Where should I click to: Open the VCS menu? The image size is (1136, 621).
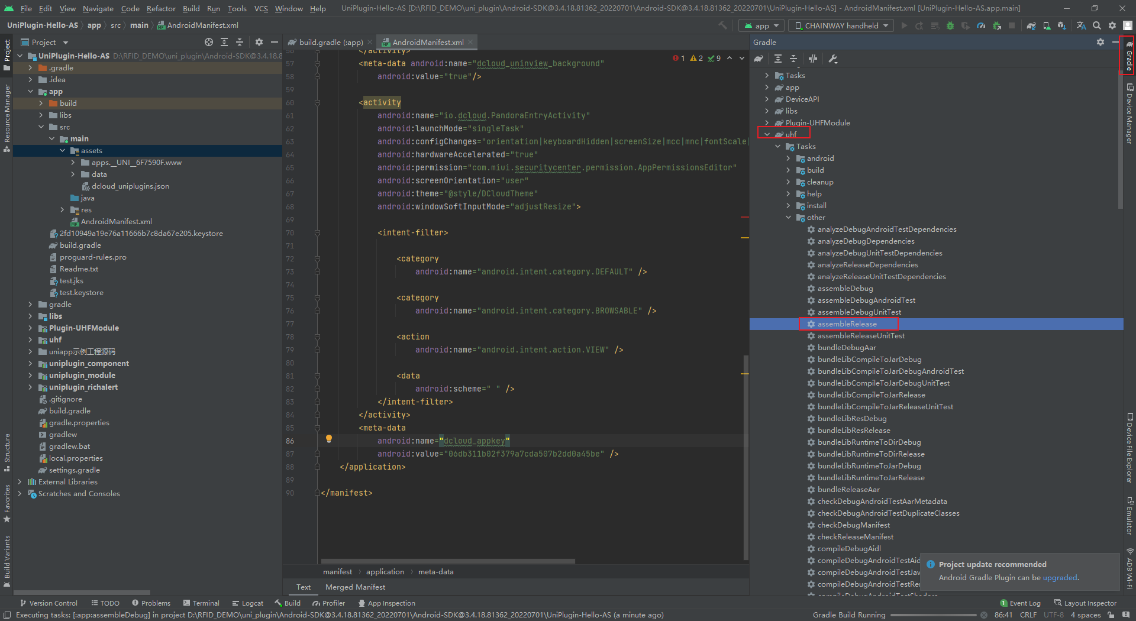[261, 8]
